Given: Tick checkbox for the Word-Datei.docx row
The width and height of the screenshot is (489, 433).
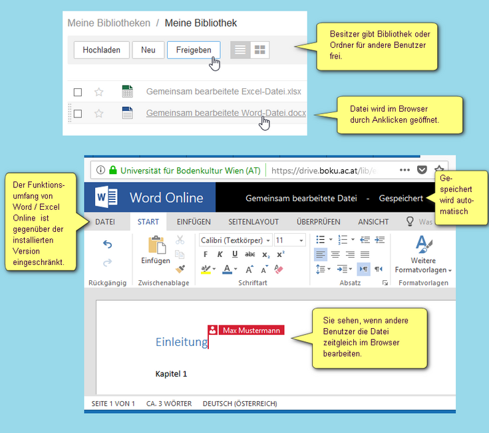Looking at the screenshot, I should [78, 114].
